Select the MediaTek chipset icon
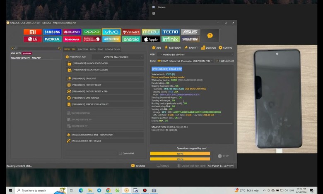Screen dimensions: 323x194 (x=111, y=39)
